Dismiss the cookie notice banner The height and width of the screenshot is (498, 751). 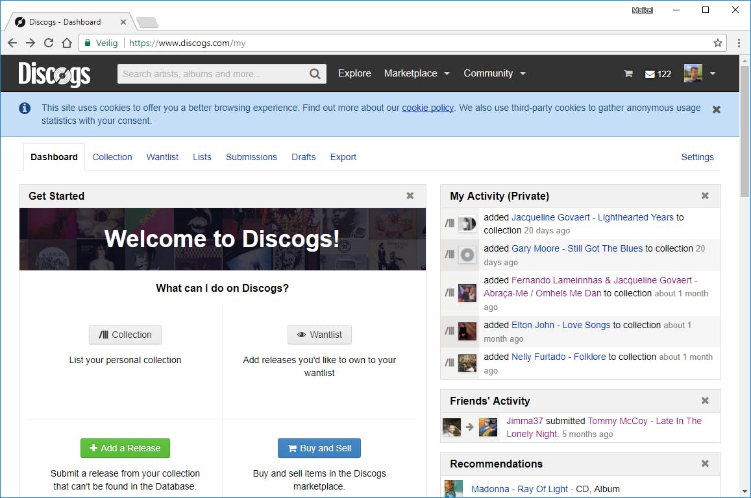point(716,110)
